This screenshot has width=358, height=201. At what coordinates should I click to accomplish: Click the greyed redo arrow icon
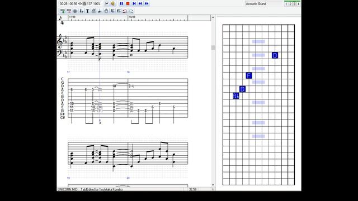coord(131,11)
